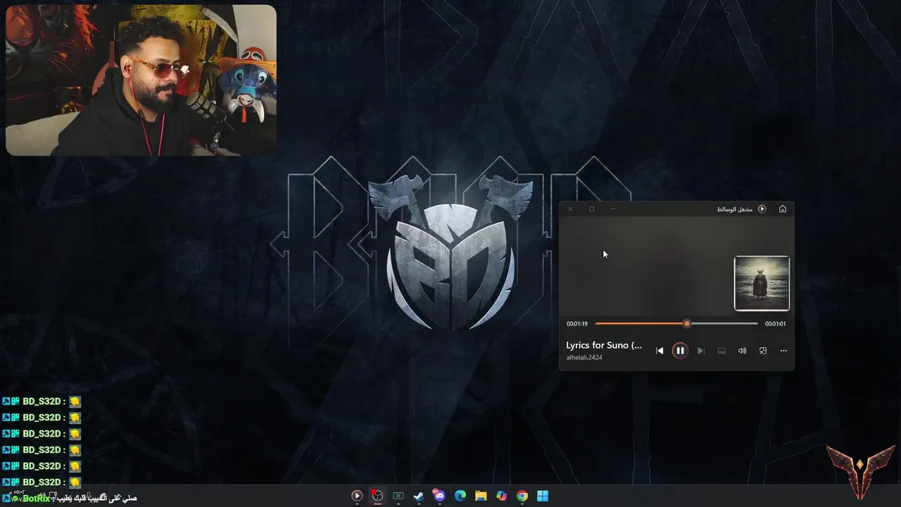The height and width of the screenshot is (507, 901).
Task: Skip to the previous track
Action: pos(660,351)
